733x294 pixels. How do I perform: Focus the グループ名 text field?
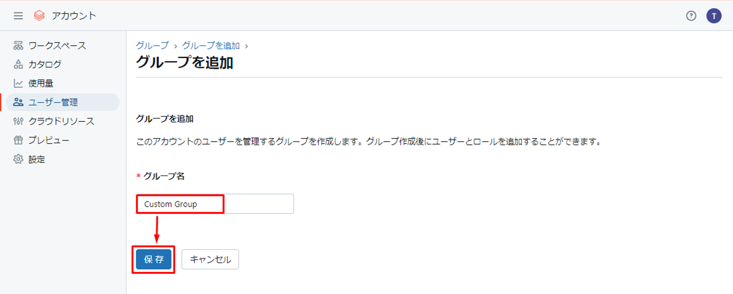[215, 204]
